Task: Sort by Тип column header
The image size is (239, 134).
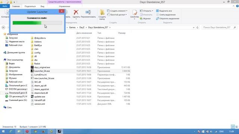Action: [x=99, y=33]
